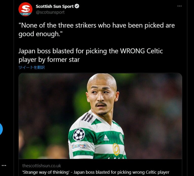This screenshot has width=194, height=176.
Task: Click the word WRONG in tweet text
Action: coord(133,51)
